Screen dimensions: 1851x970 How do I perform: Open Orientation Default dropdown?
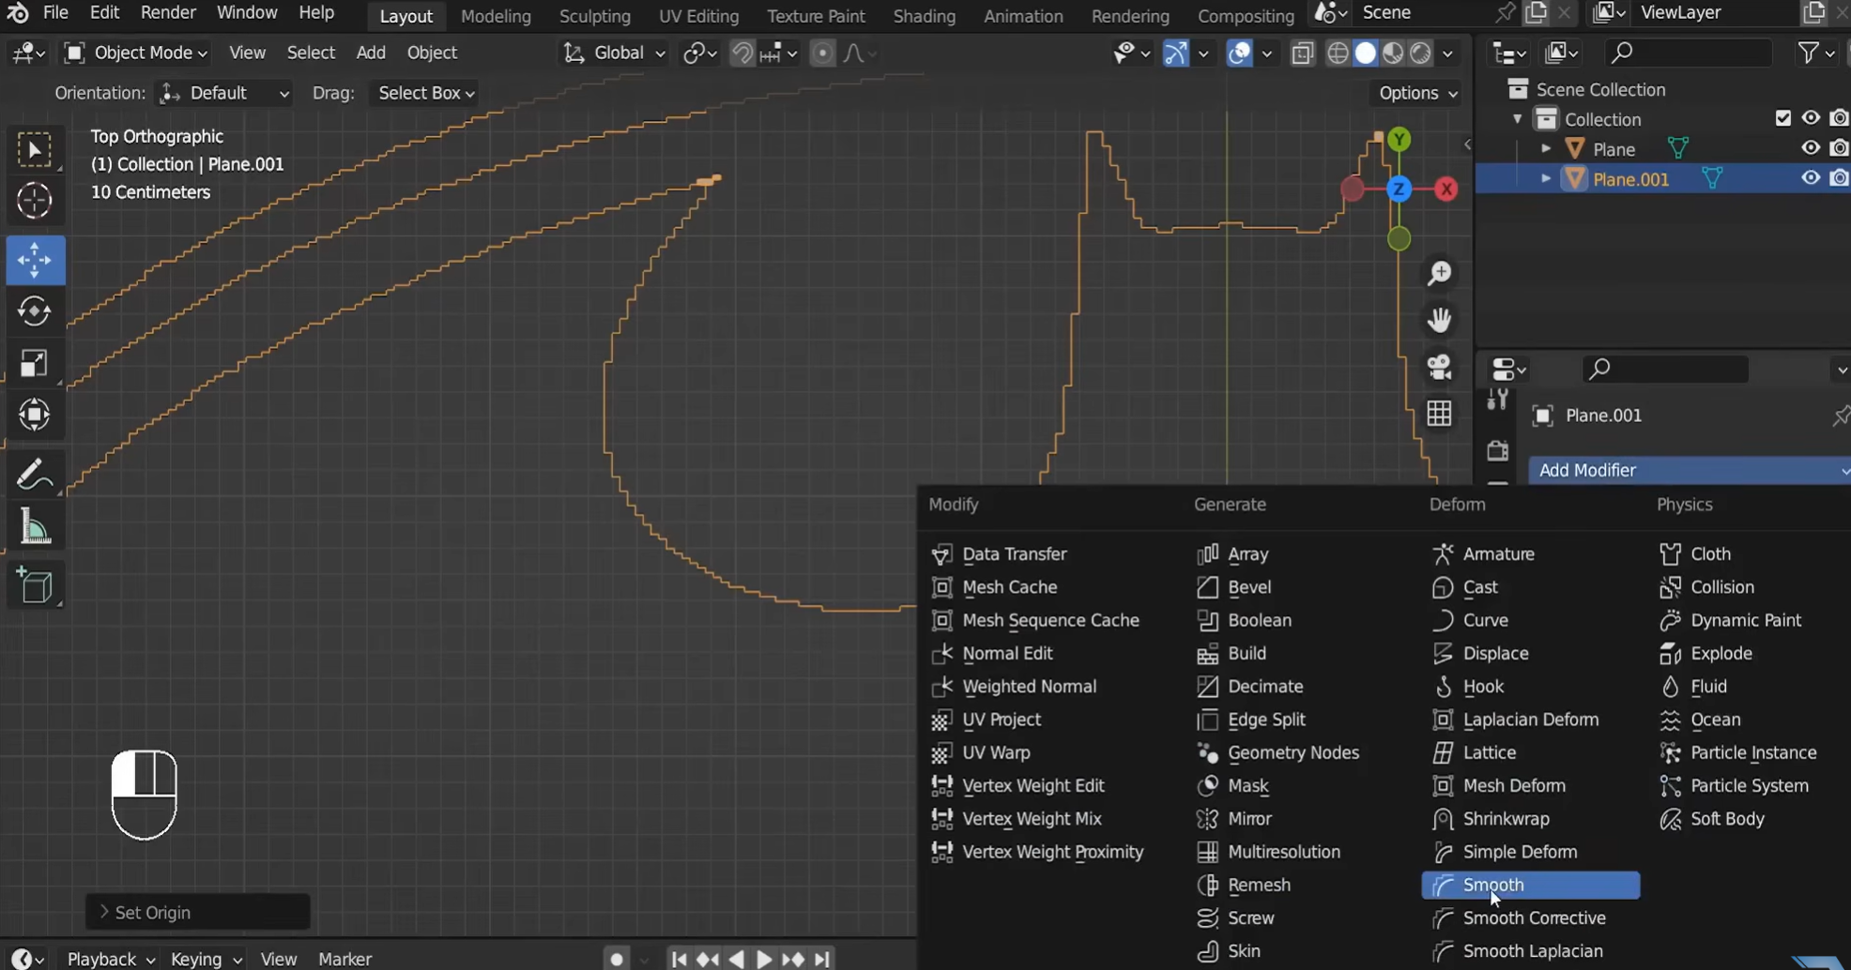223,93
